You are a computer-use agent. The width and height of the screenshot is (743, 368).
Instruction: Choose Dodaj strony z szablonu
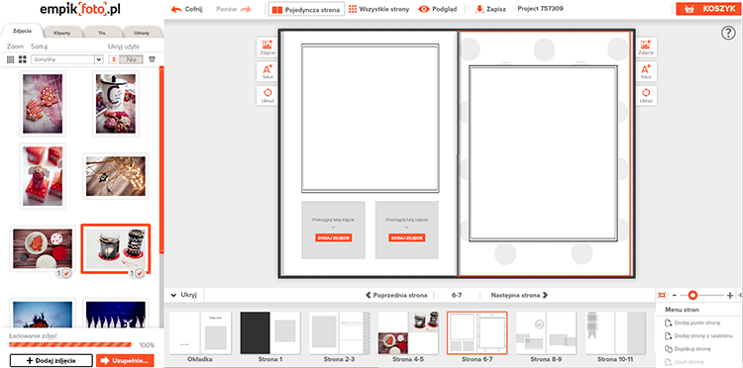click(699, 336)
